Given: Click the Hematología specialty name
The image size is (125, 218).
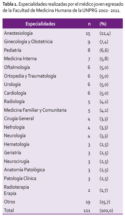Looking at the screenshot, I should coord(17,144).
